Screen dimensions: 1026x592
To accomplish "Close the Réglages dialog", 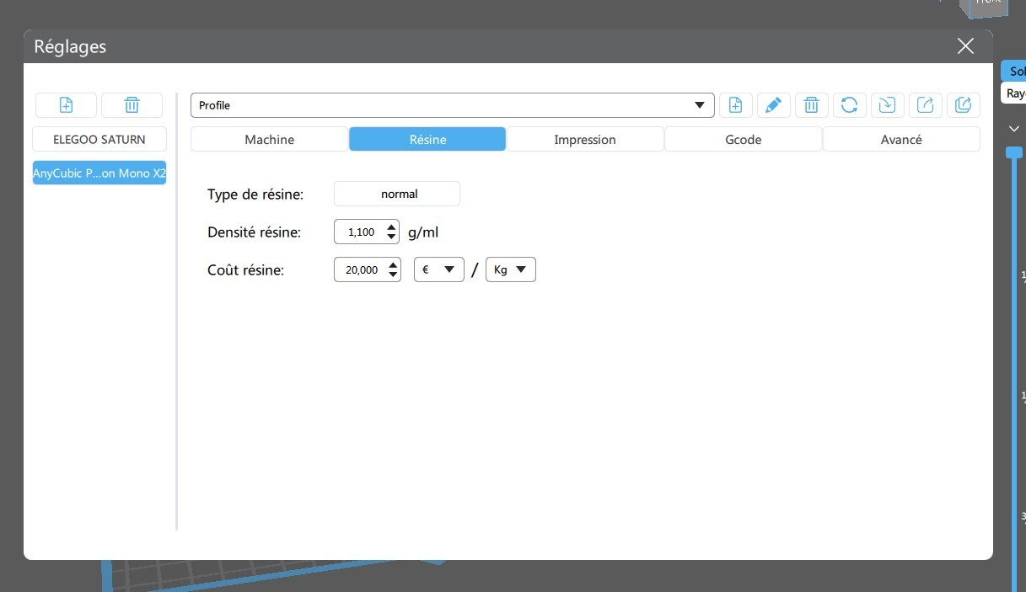I will pos(965,46).
